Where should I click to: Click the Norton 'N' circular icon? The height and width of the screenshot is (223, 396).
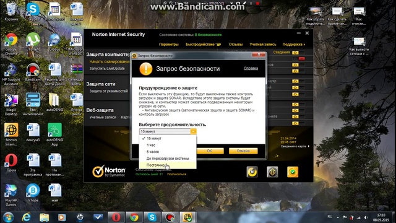point(252,172)
